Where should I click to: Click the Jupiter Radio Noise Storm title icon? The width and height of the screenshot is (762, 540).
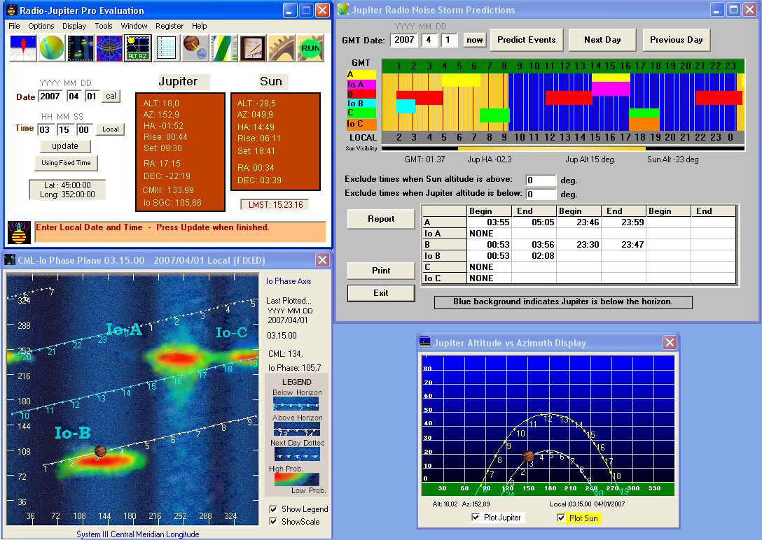344,9
